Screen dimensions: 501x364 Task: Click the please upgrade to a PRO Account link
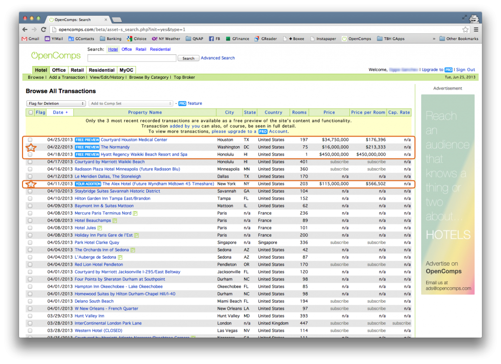click(x=250, y=132)
